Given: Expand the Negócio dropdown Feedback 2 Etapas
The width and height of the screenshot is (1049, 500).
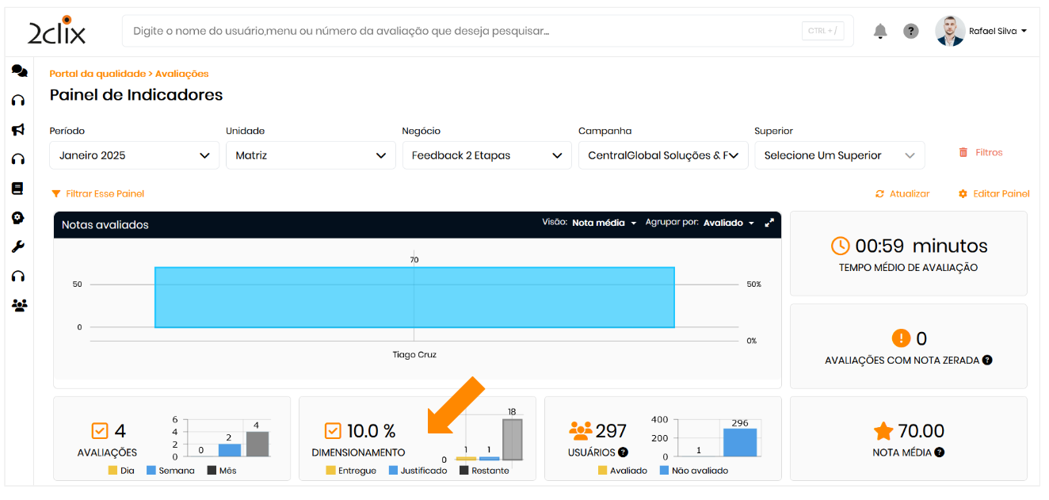Looking at the screenshot, I should click(486, 155).
